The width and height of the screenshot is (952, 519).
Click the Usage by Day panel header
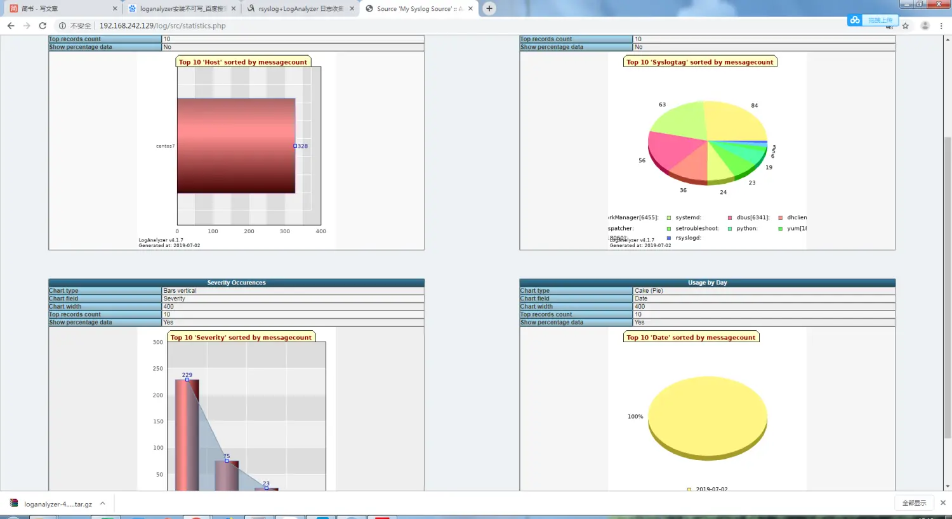click(x=707, y=283)
